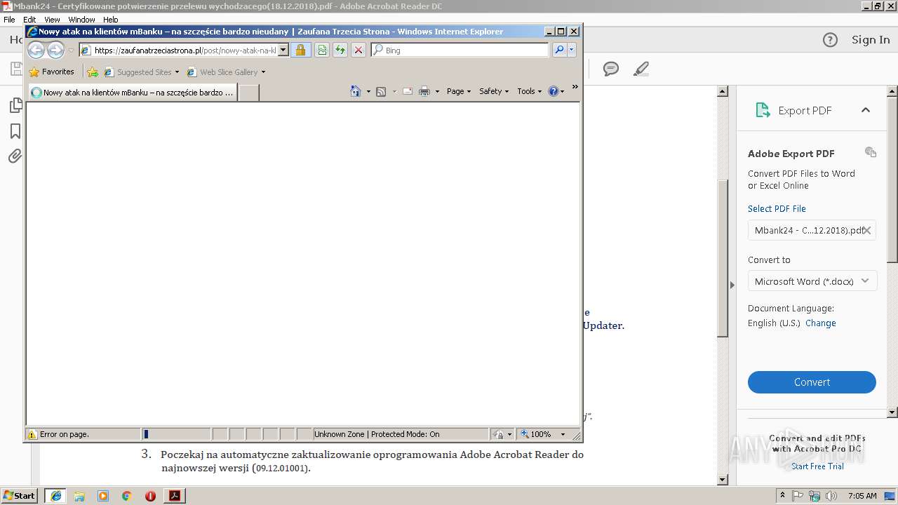Click the Compatibility View icon in IE

tap(322, 50)
